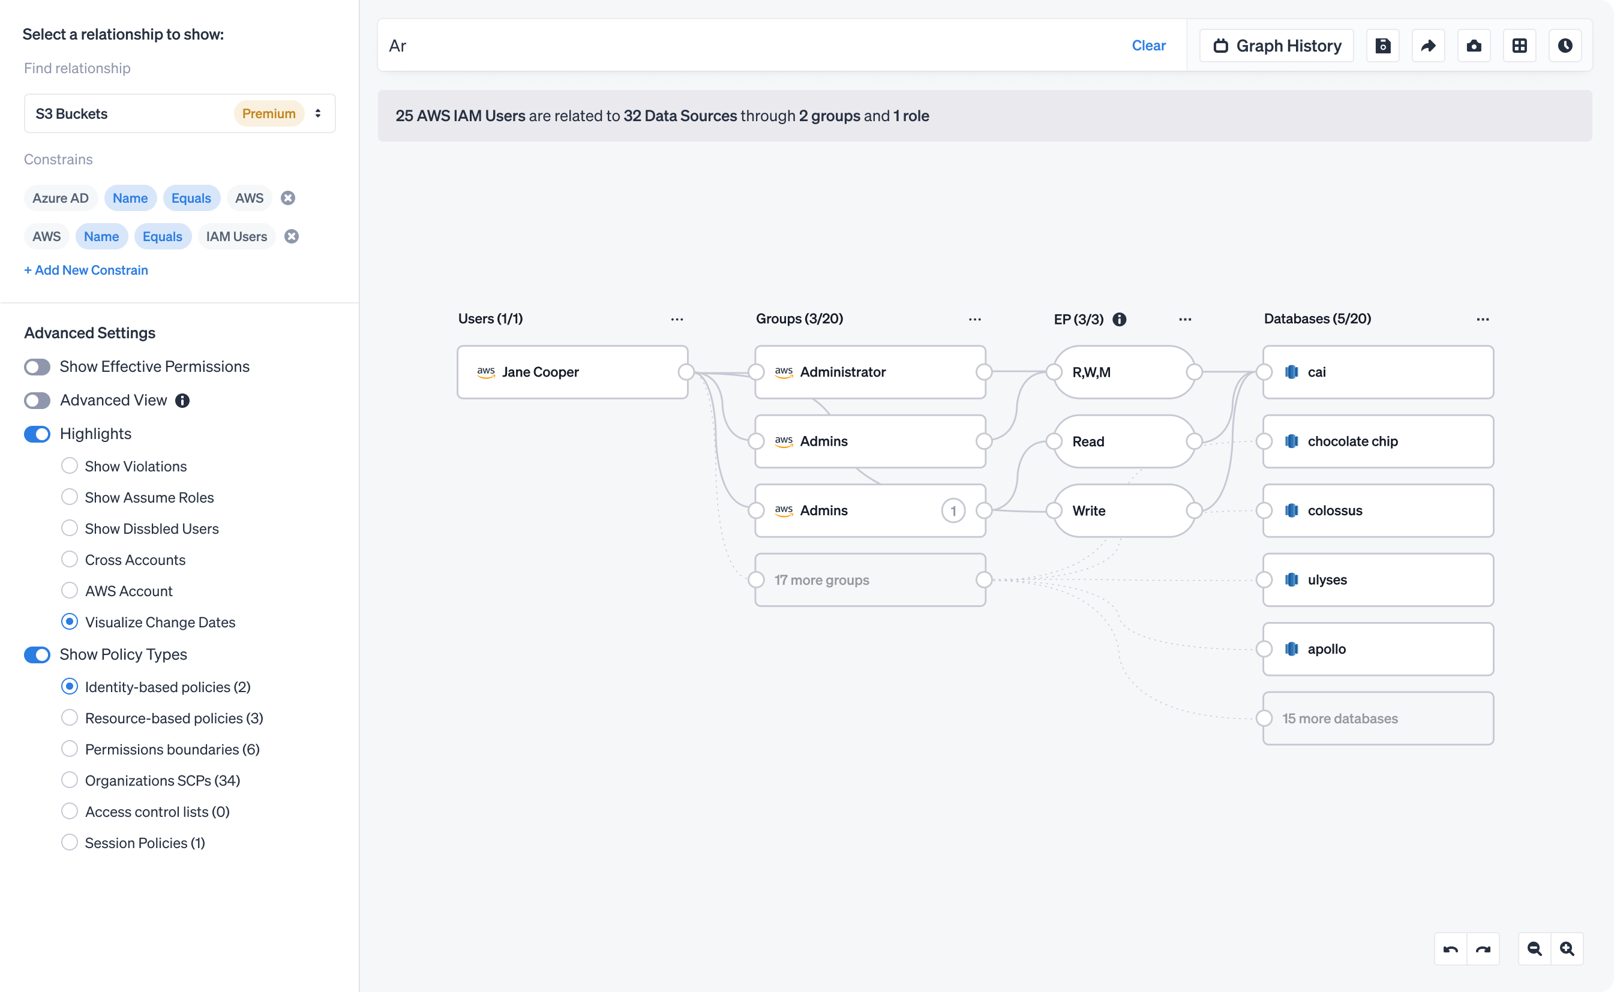Select the Administrator group node
The height and width of the screenshot is (992, 1614).
(x=871, y=372)
